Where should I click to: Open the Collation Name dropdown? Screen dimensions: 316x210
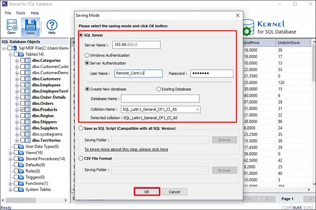(197, 109)
